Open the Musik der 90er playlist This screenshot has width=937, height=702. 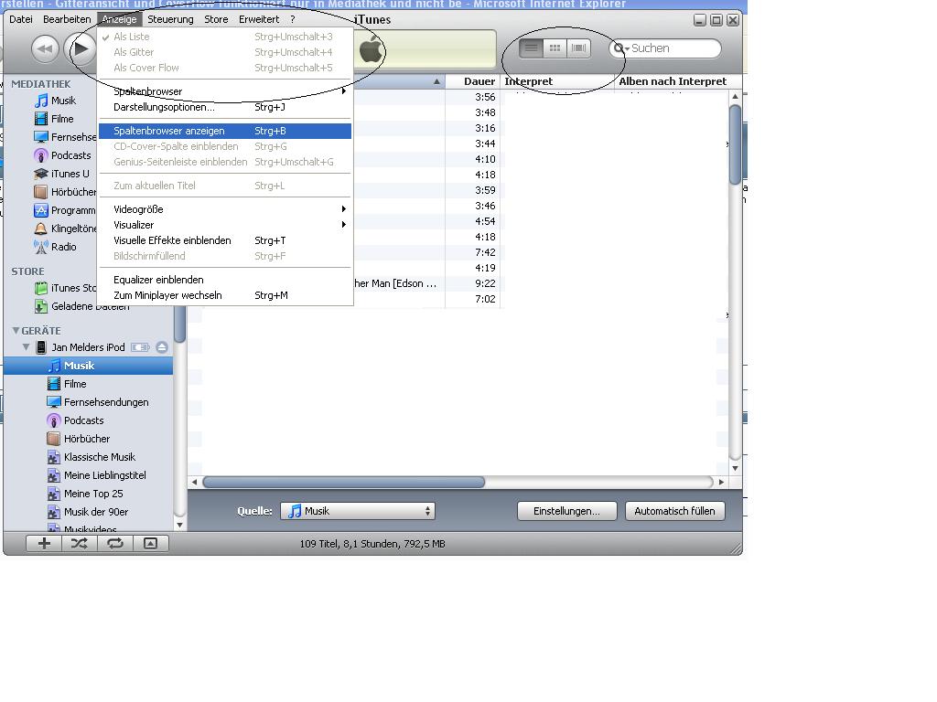click(x=87, y=512)
